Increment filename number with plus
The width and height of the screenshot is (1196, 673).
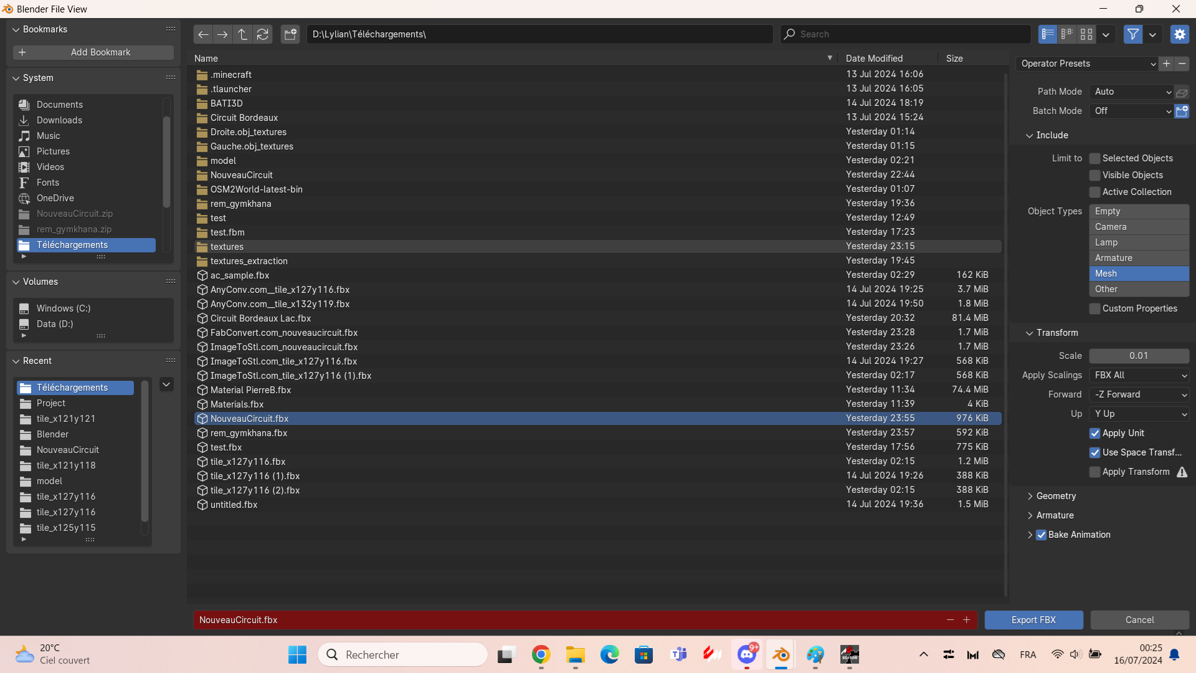967,620
